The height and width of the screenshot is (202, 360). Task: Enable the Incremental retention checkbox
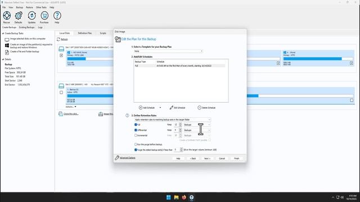[x=136, y=135]
